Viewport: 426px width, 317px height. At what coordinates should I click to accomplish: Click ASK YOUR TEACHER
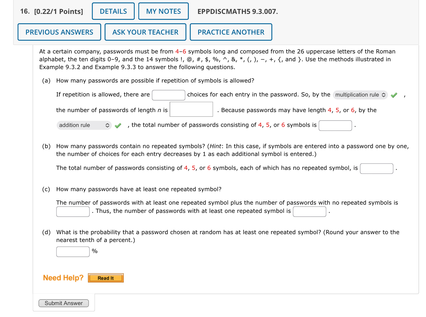tap(145, 32)
